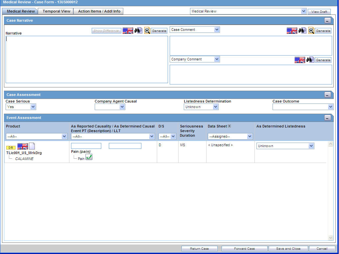Open the Action Items / Addl Info tab
The height and width of the screenshot is (254, 339).
tap(99, 11)
